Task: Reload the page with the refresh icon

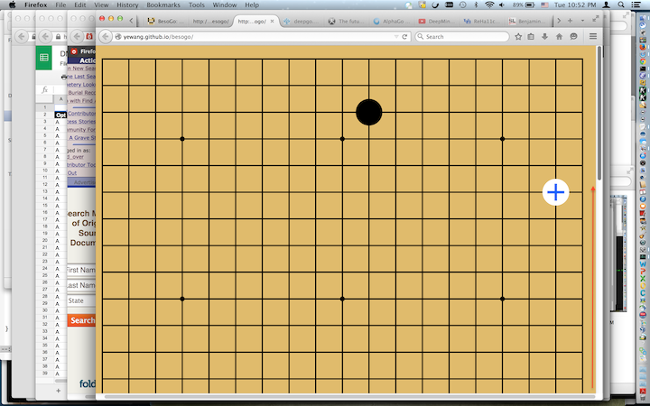Action: (x=405, y=37)
